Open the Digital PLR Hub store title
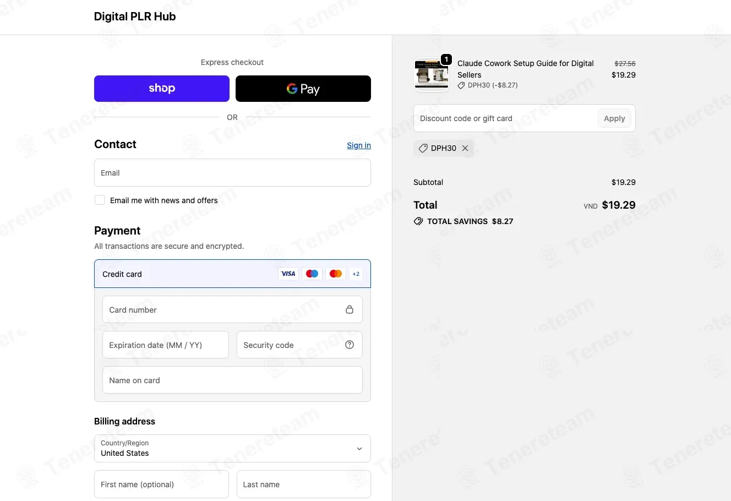The height and width of the screenshot is (501, 731). tap(135, 17)
